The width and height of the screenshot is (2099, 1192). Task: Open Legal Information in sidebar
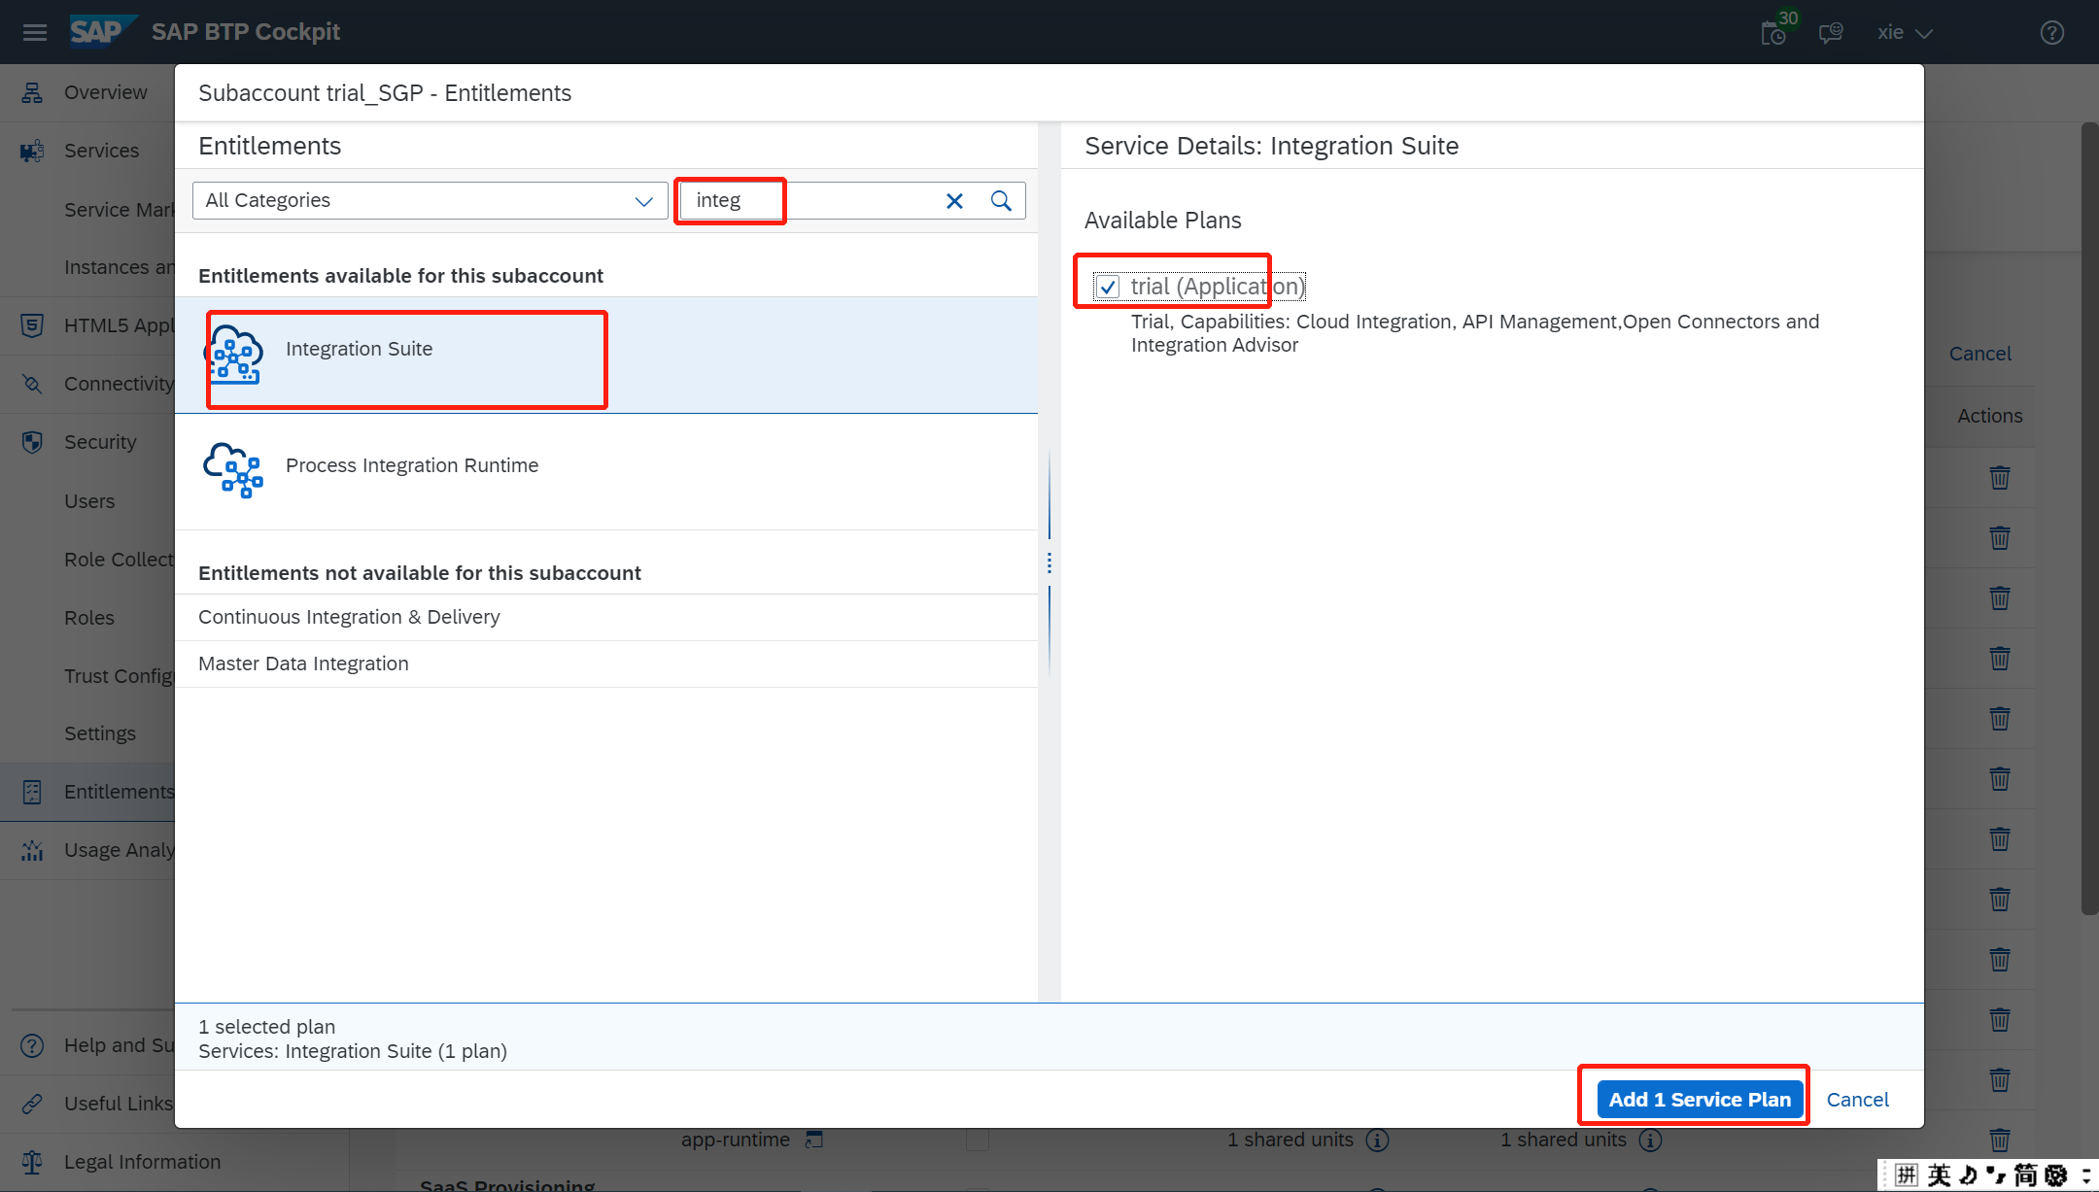142,1162
